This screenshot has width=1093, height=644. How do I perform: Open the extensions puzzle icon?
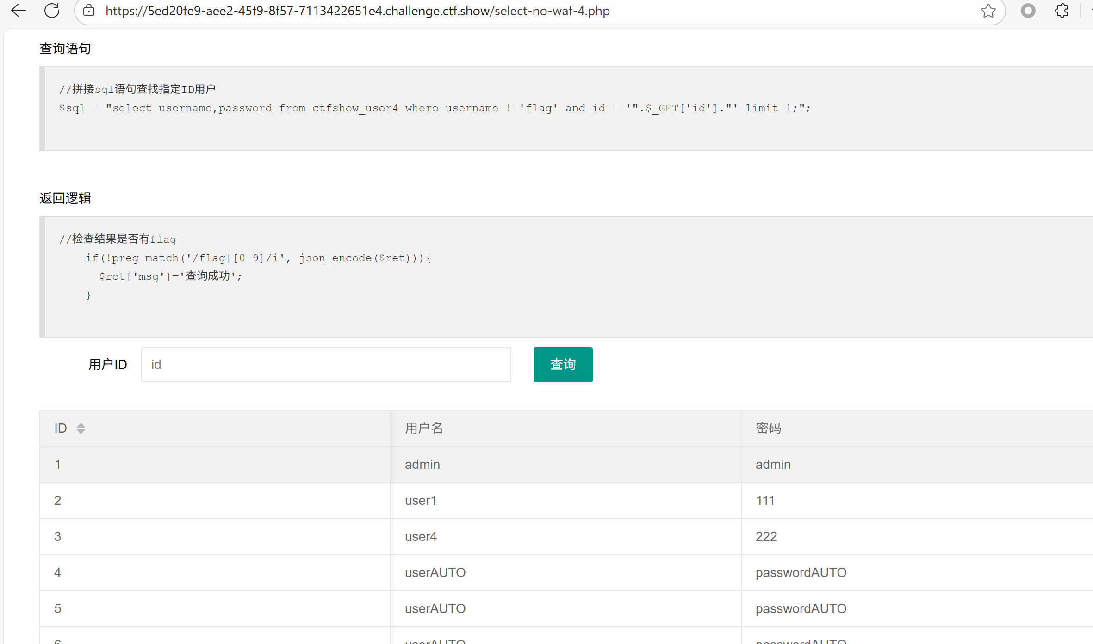pyautogui.click(x=1062, y=11)
